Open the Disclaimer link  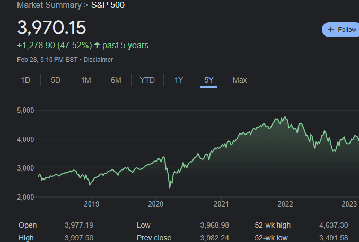tap(98, 60)
